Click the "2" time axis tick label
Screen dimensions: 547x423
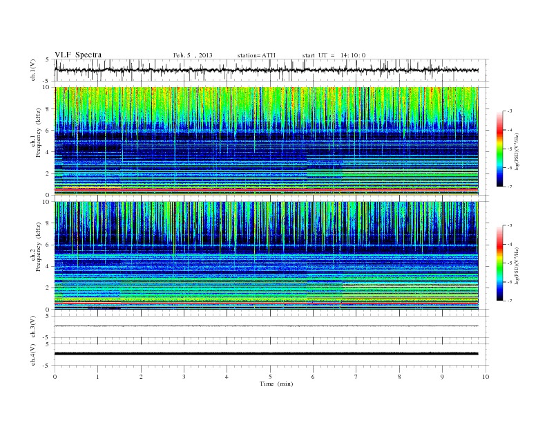[x=141, y=377]
